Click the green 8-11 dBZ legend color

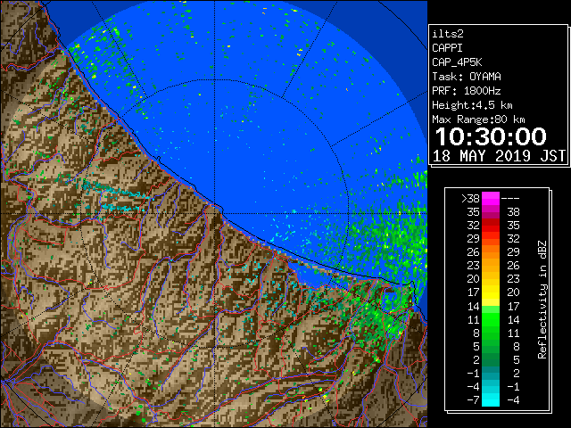pyautogui.click(x=491, y=333)
